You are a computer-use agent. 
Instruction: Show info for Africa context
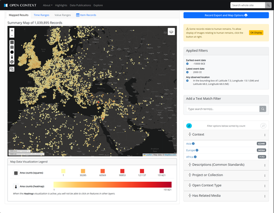[195, 157]
